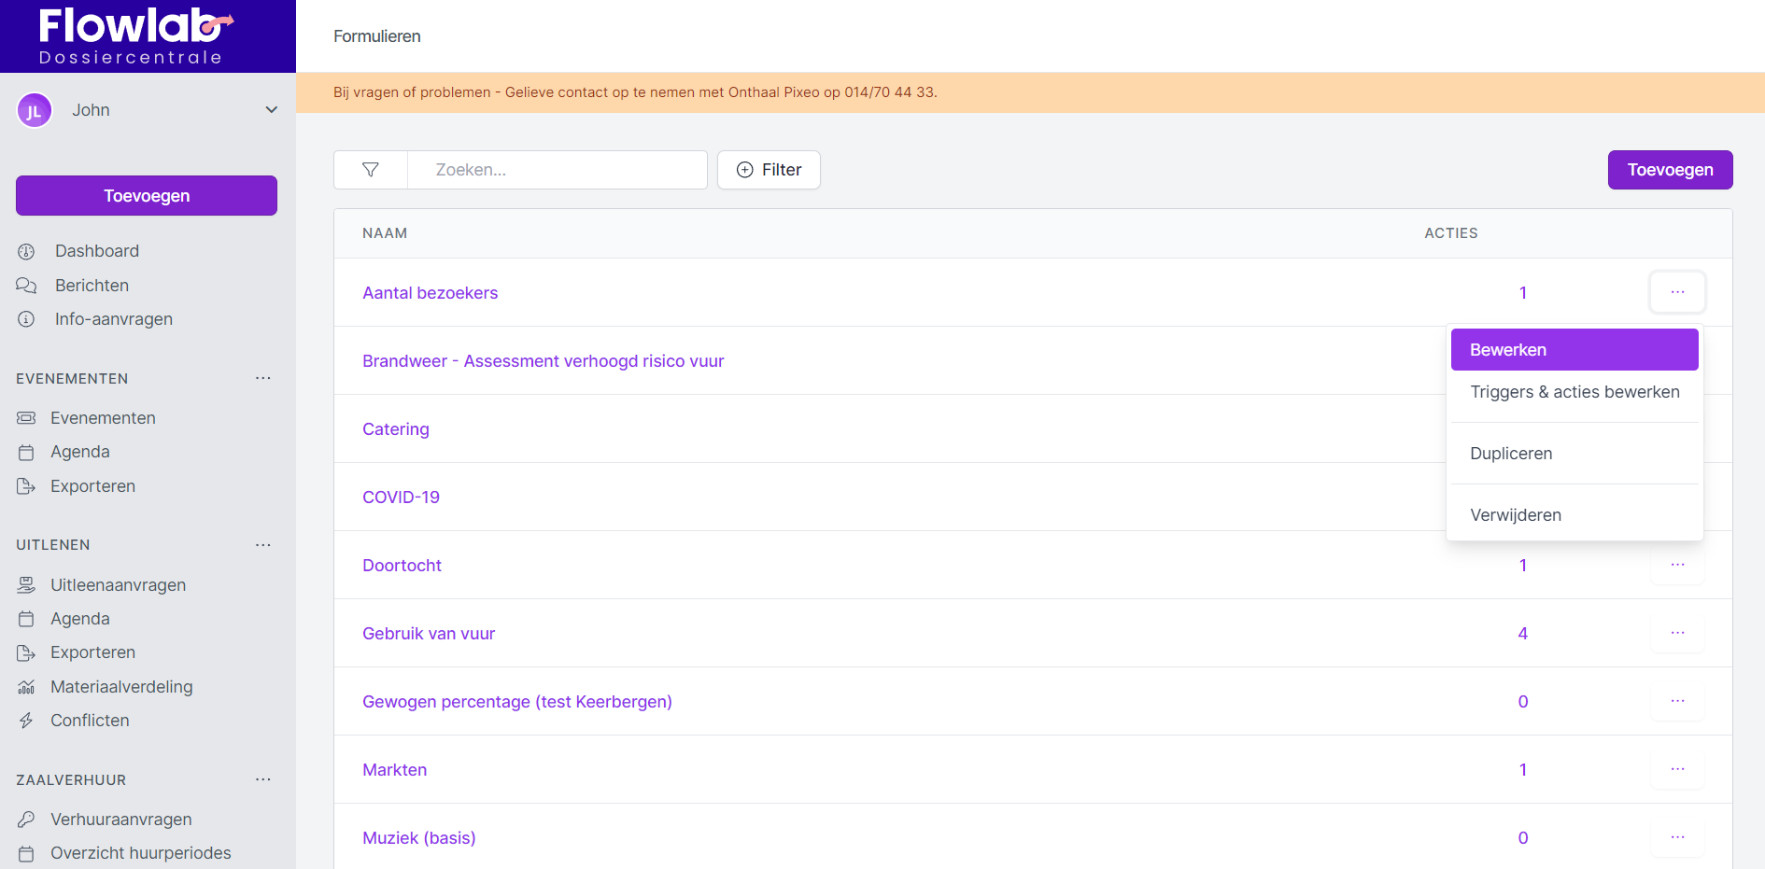This screenshot has height=869, width=1765.
Task: Click the funnel filter icon beside search
Action: click(x=371, y=170)
